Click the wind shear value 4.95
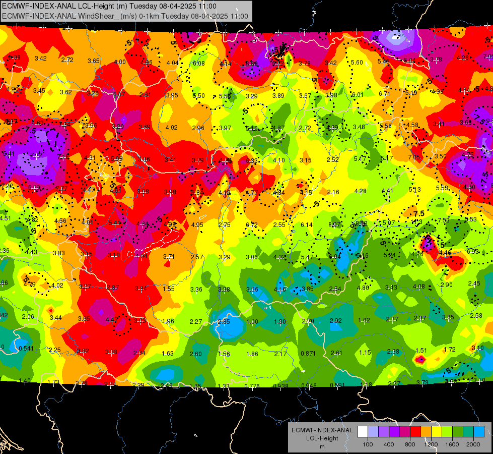 (x=197, y=224)
